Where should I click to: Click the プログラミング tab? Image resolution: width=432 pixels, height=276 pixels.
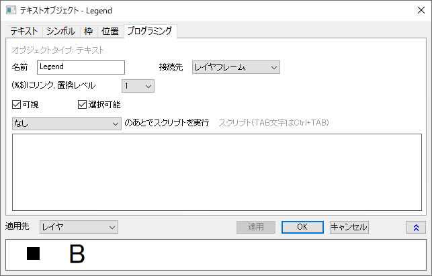[x=150, y=31]
